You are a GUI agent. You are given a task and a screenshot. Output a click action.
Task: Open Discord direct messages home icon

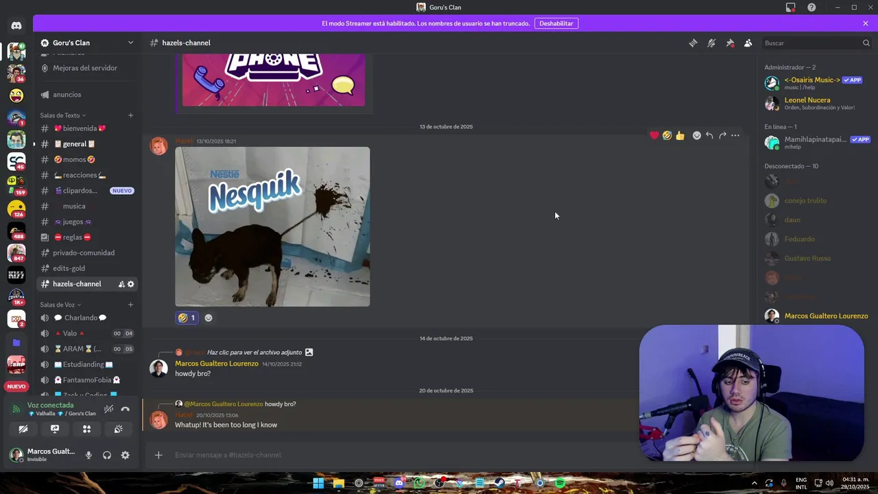[16, 25]
